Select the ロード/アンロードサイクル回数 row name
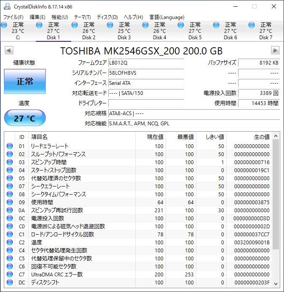This screenshot has height=292, width=284. click(x=62, y=234)
